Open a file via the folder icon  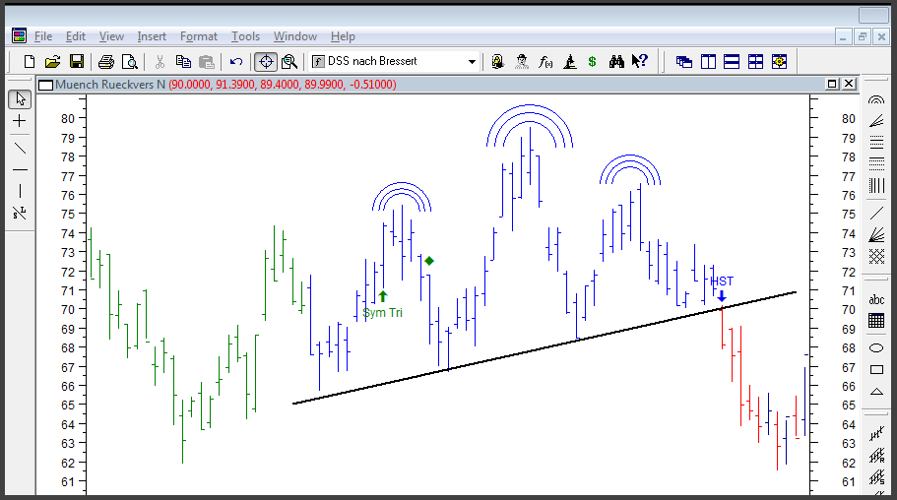52,62
